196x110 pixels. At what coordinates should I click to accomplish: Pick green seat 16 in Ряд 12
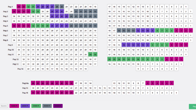[x=109, y=59]
